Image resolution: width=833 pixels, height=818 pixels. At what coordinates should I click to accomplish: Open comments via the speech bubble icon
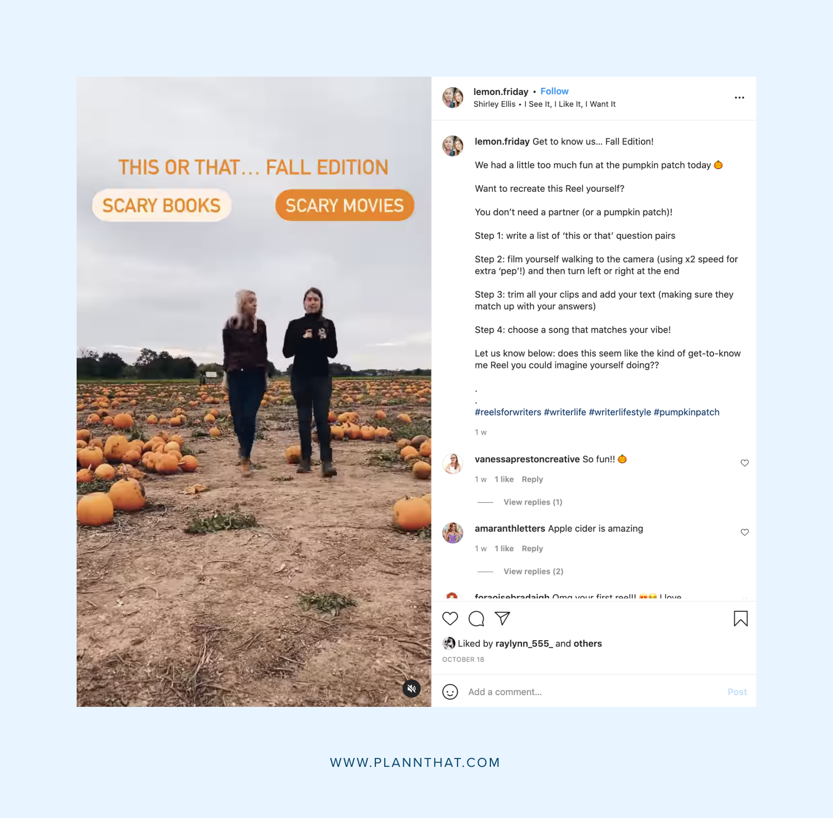click(x=476, y=619)
